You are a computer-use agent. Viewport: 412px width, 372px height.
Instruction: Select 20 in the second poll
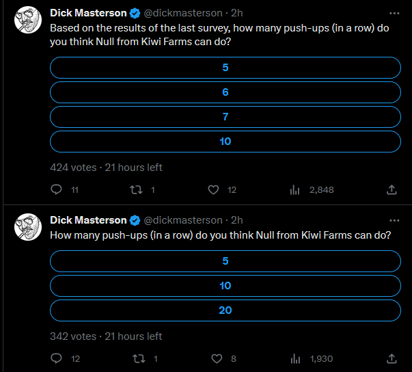click(225, 310)
